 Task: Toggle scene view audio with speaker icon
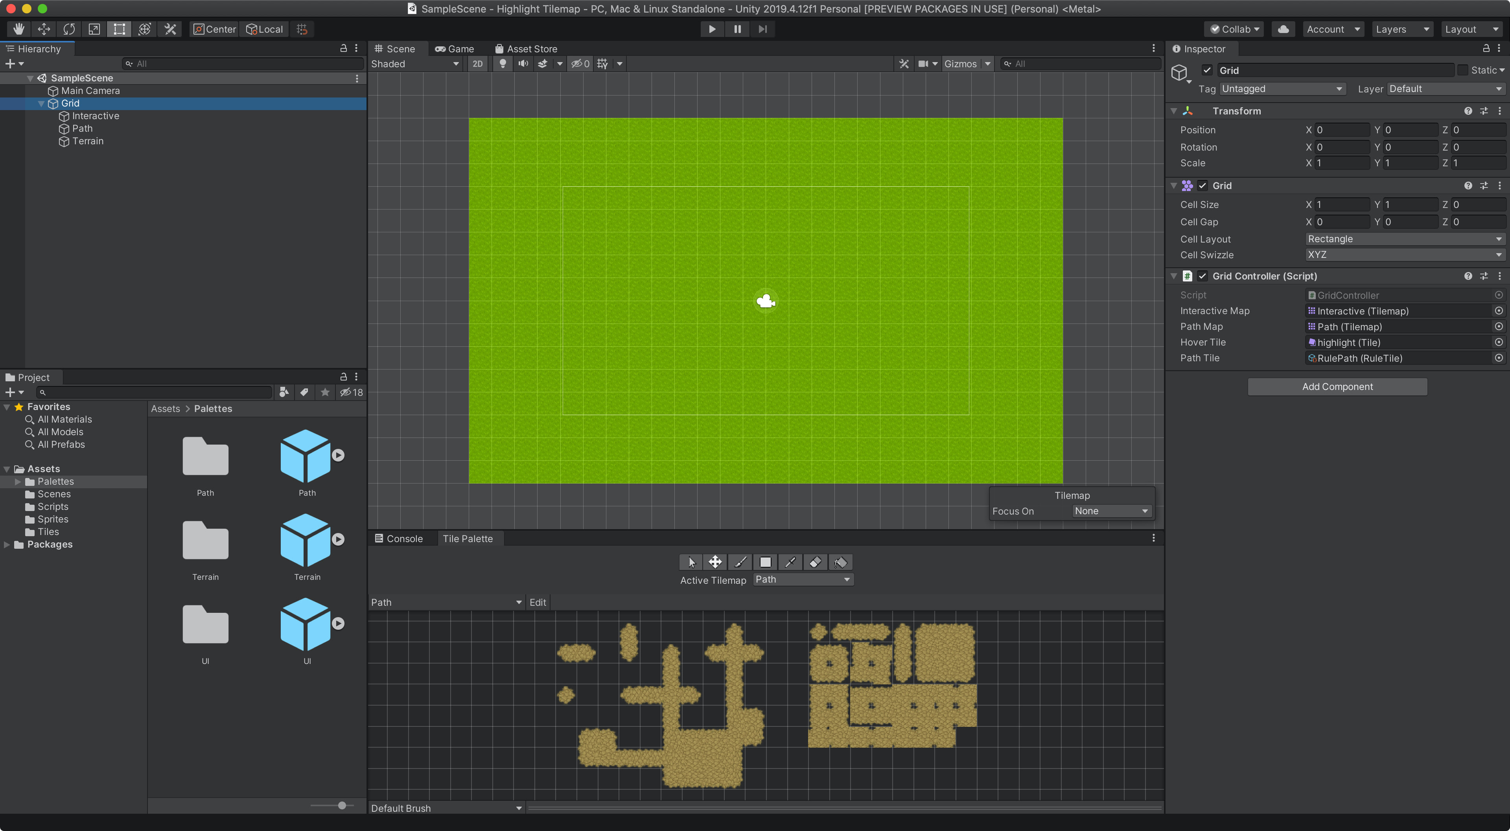coord(522,64)
